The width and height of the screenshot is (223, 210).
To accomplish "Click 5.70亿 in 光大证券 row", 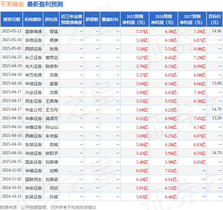I will pyautogui.click(x=142, y=66).
